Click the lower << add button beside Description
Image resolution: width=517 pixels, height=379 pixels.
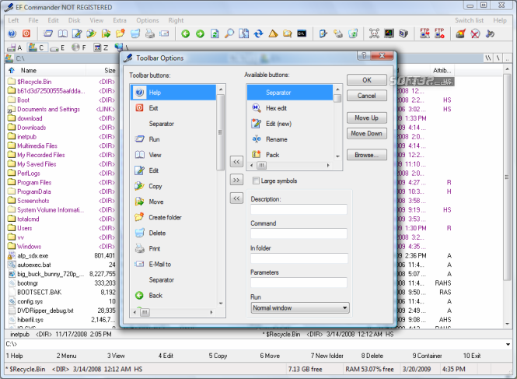click(x=236, y=198)
